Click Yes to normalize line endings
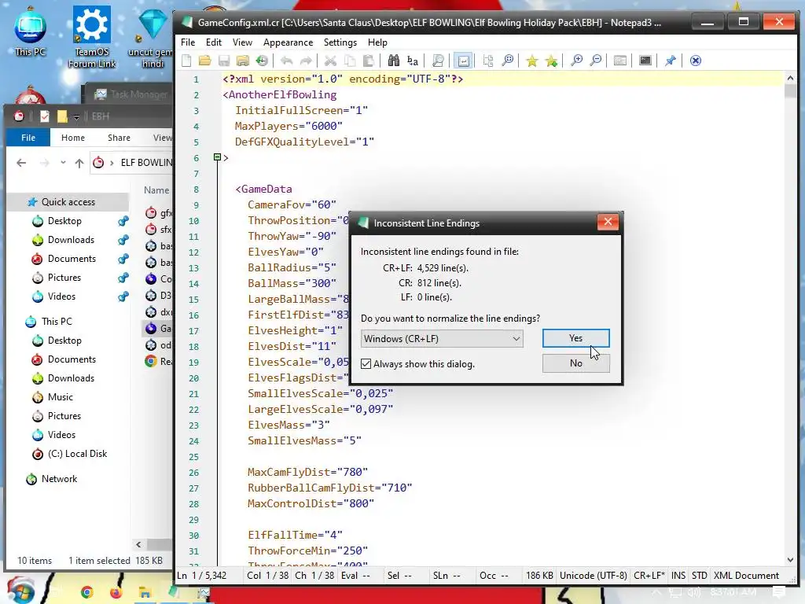The image size is (805, 604). click(576, 338)
